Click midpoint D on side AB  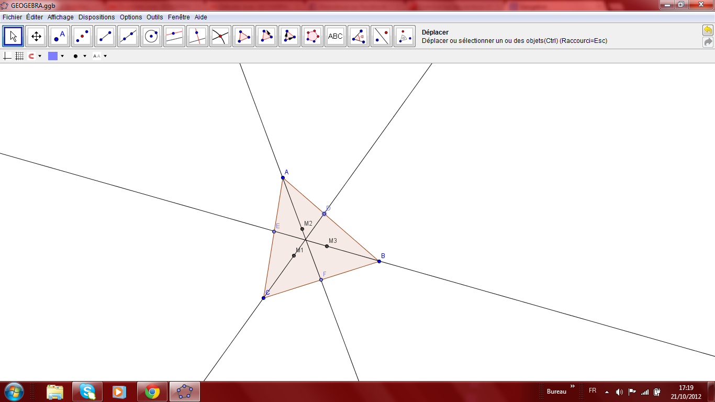324,214
